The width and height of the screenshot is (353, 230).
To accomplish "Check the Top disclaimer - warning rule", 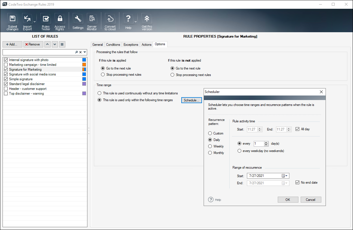I will click(6, 94).
